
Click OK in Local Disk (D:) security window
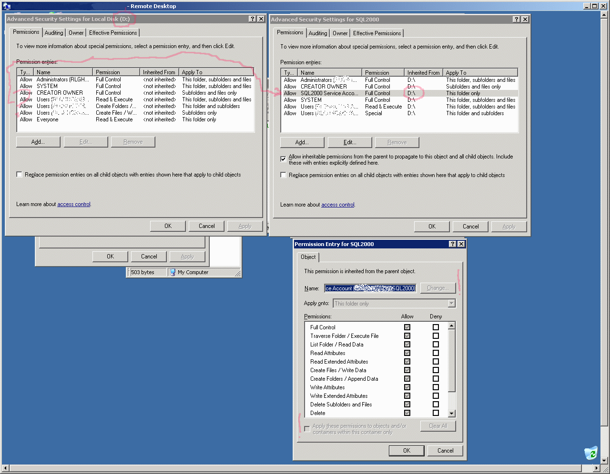coord(168,226)
